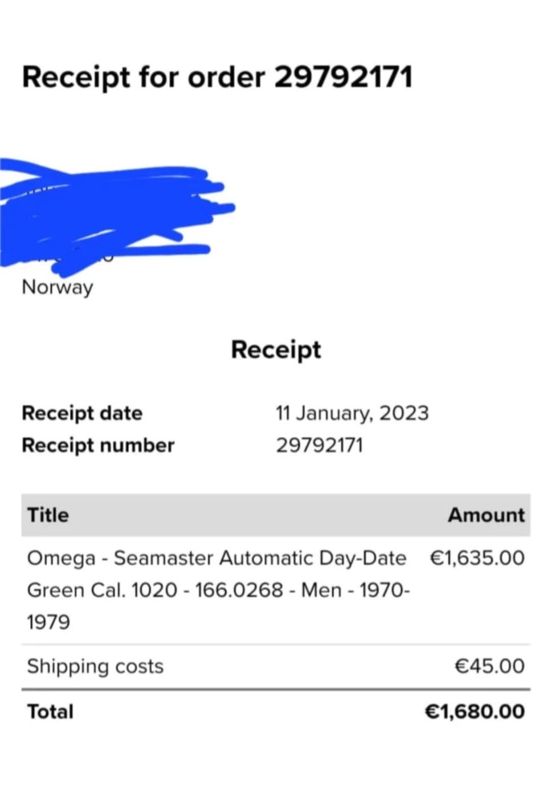
Task: Click 'Green Cal. 1020 - 166.0268' description line
Action: (154, 590)
